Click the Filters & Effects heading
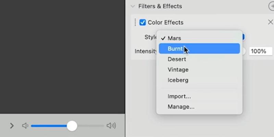 coord(160,6)
